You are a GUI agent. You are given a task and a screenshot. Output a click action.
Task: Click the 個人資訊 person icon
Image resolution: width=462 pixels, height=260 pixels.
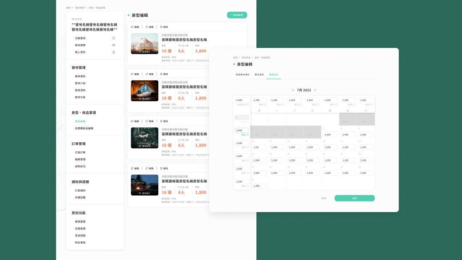point(113,52)
